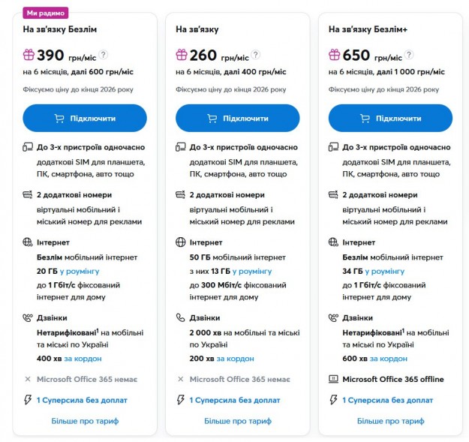Open 'у роумінгу' link next to 20 ГБ
This screenshot has height=442, width=469.
coord(80,271)
